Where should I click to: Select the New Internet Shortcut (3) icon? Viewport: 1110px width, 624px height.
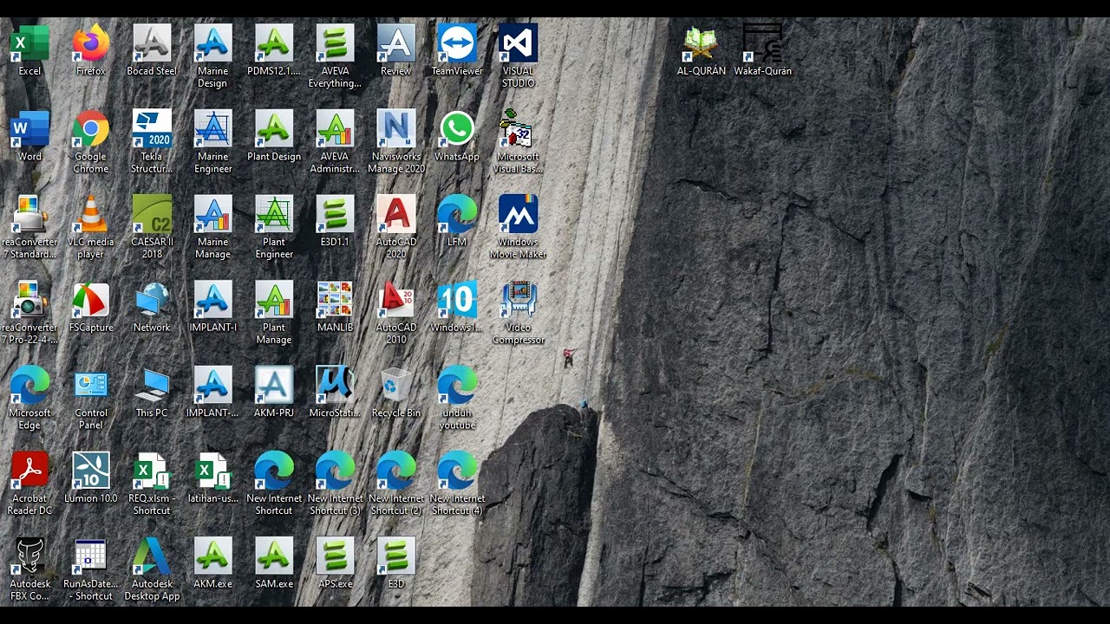[x=335, y=471]
